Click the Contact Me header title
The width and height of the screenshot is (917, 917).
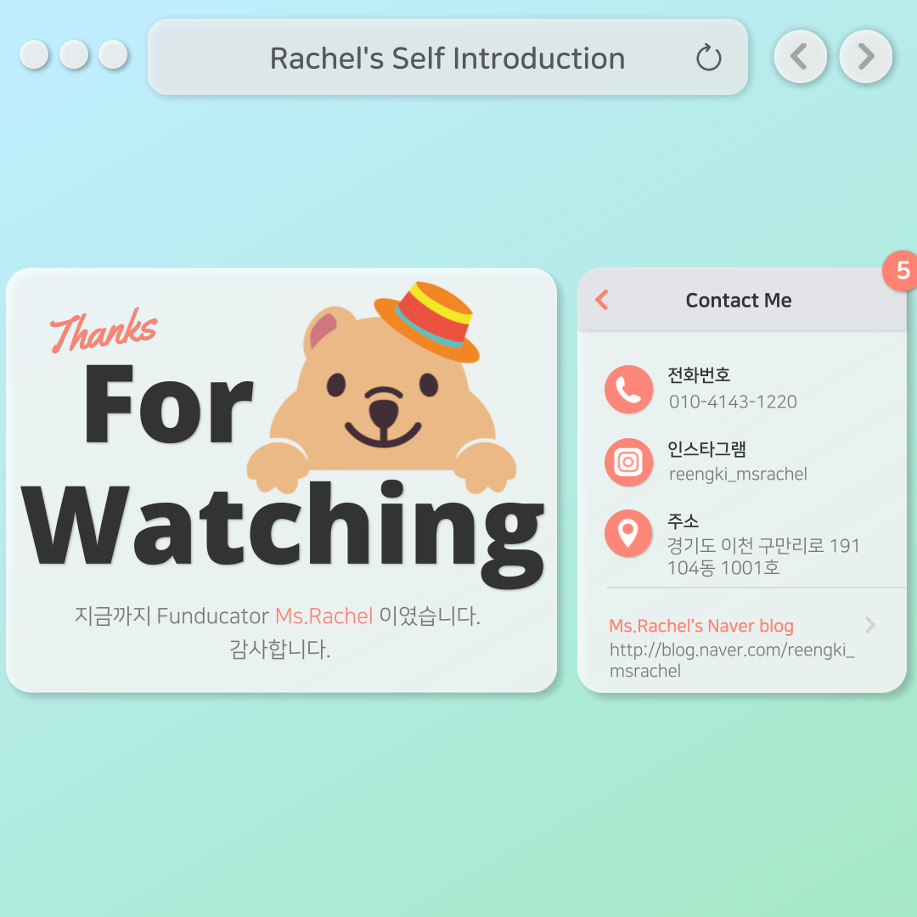(738, 300)
